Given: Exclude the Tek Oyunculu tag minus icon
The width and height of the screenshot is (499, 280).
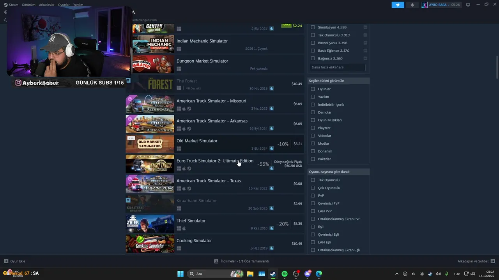Looking at the screenshot, I should click(365, 35).
